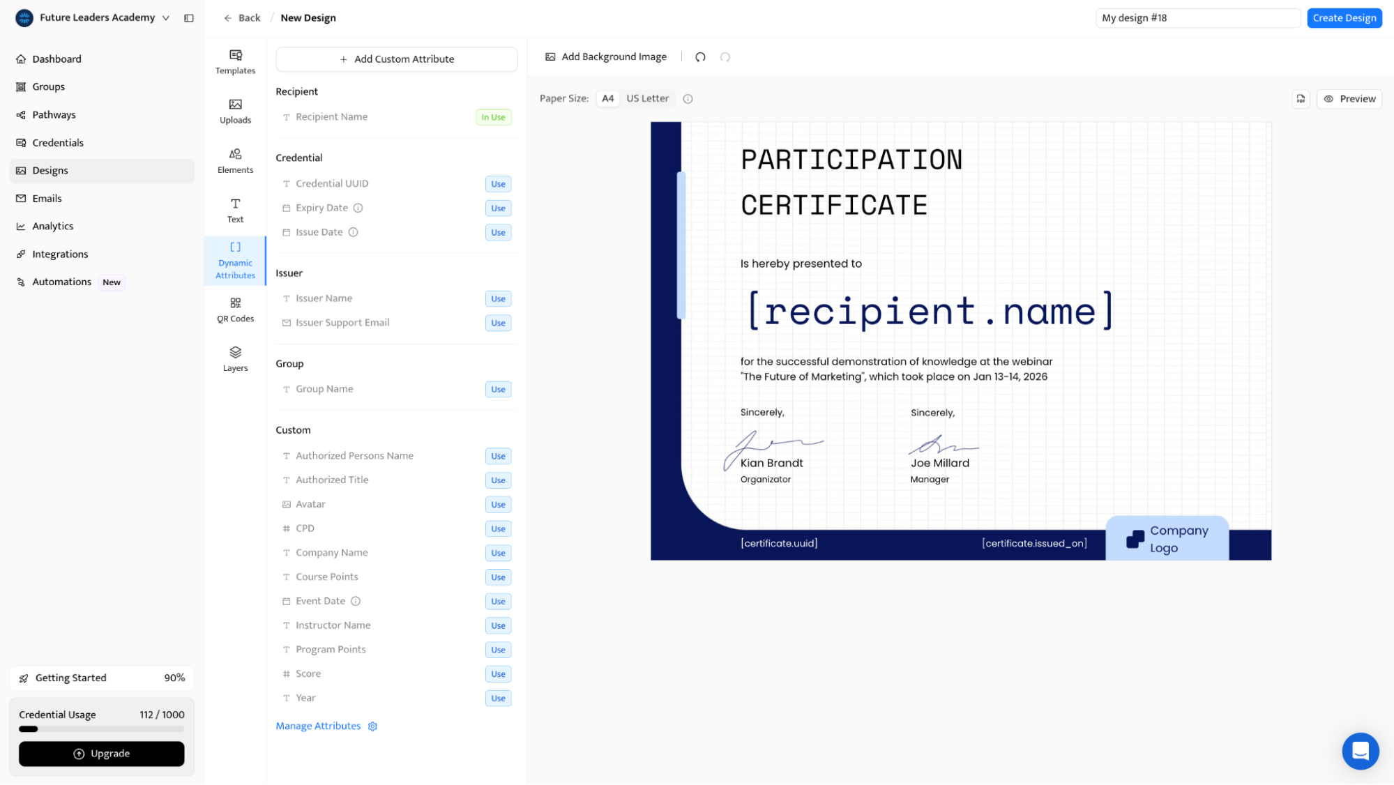The image size is (1394, 785).
Task: Open Analytics from the sidebar menu
Action: tap(53, 226)
